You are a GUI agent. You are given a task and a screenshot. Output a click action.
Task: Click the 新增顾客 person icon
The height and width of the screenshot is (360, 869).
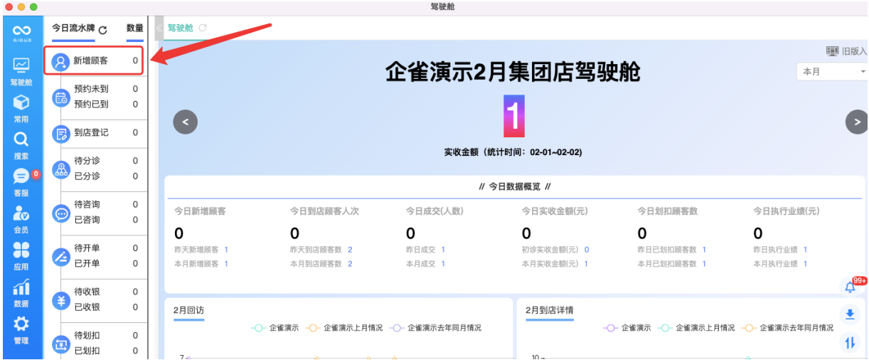tap(60, 62)
